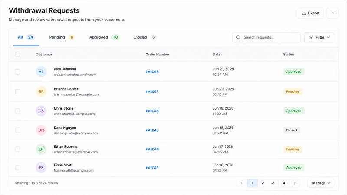The image size is (347, 195).
Task: Switch to the Closed tab
Action: coord(144,37)
